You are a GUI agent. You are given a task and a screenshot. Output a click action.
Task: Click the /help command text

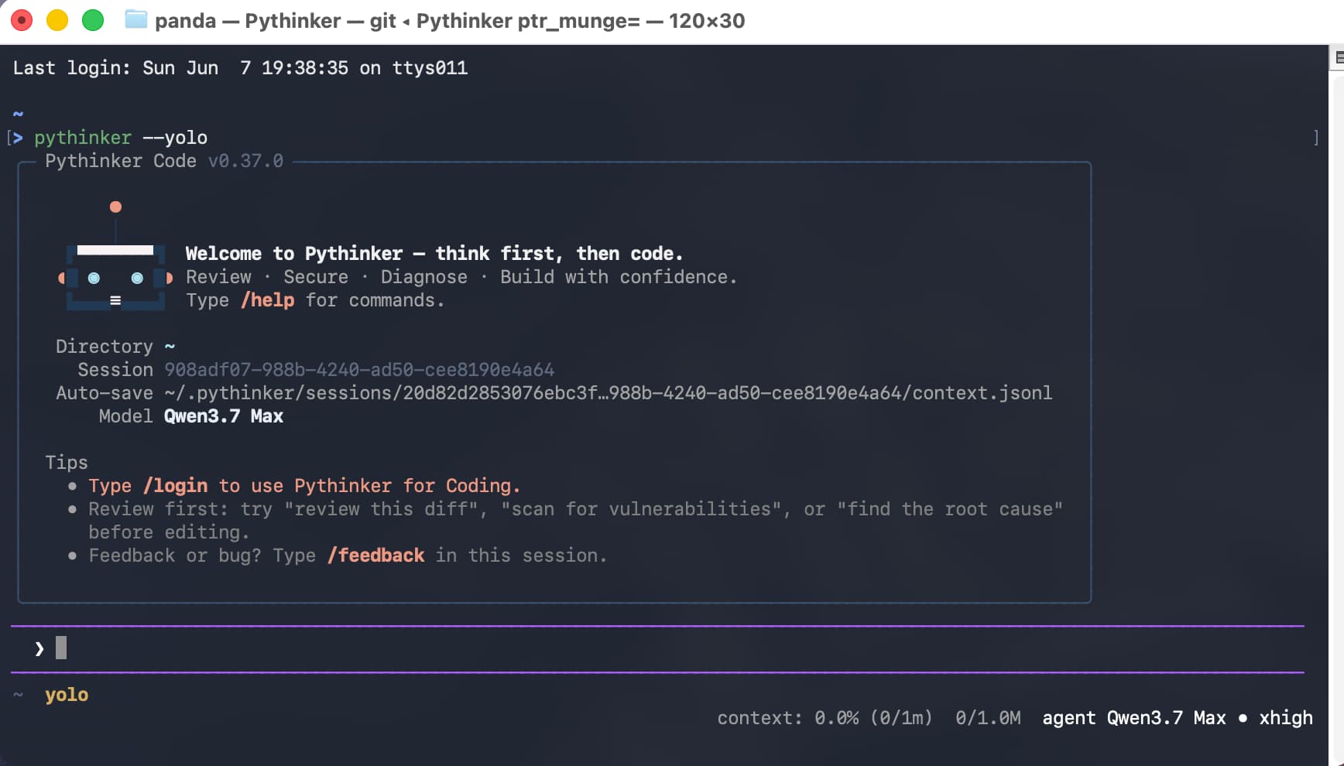268,300
